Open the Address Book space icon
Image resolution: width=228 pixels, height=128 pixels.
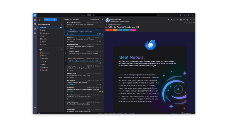point(35,19)
